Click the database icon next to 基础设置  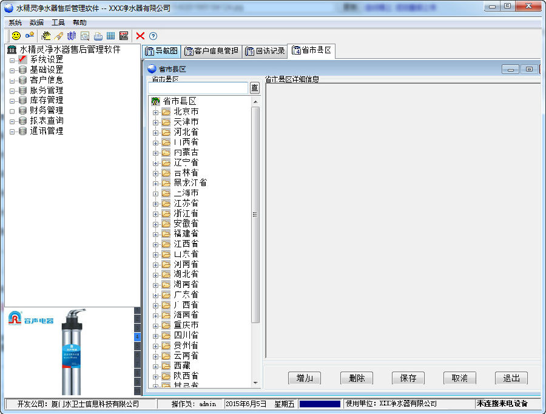pyautogui.click(x=22, y=70)
